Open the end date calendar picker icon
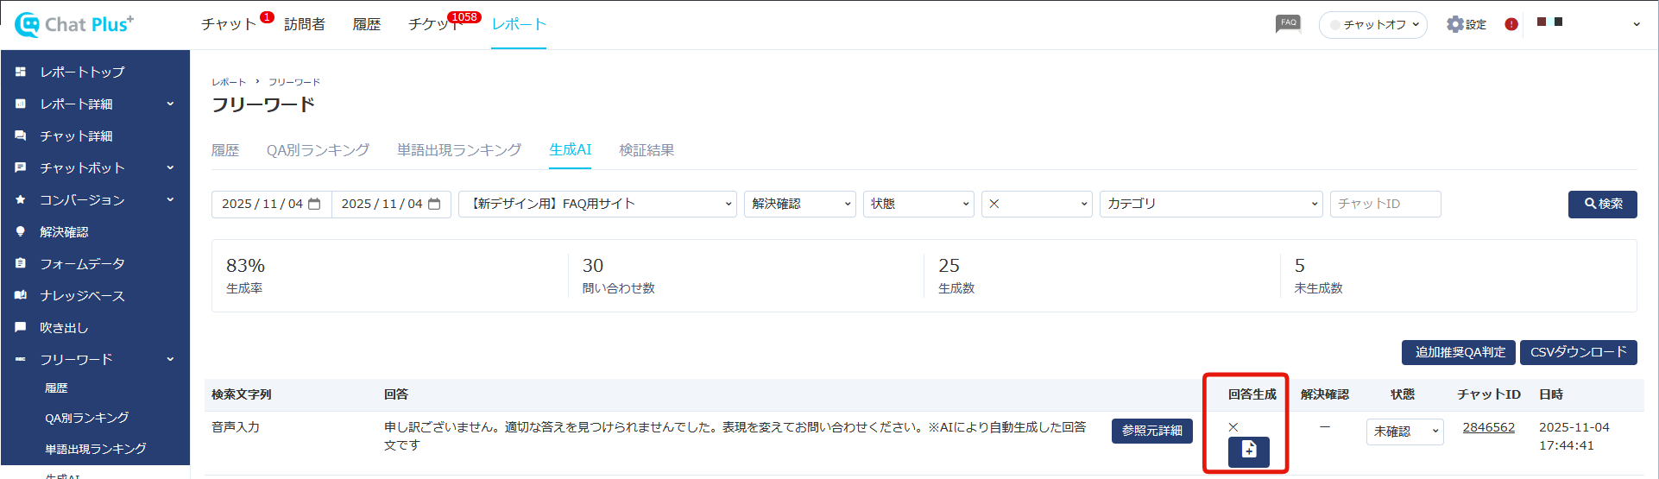The height and width of the screenshot is (479, 1659). [x=434, y=205]
